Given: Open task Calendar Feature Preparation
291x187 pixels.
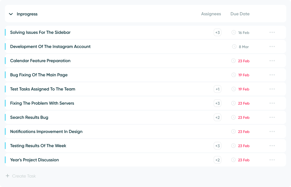Looking at the screenshot, I should tap(40, 61).
